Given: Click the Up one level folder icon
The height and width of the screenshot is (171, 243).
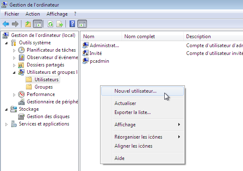Looking at the screenshot, I should (28, 24).
